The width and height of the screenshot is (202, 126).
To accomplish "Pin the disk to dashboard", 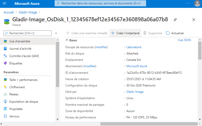I will click(175, 20).
